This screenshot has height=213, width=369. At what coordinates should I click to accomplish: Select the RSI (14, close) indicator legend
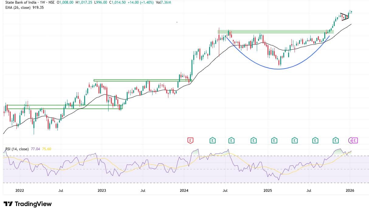(17, 149)
